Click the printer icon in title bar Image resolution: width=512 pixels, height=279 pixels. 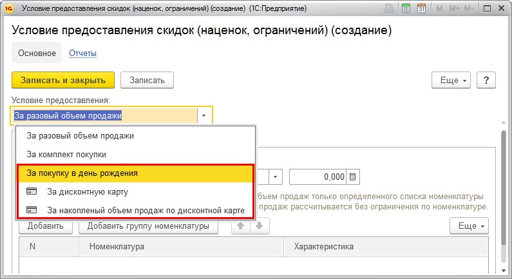[388, 8]
